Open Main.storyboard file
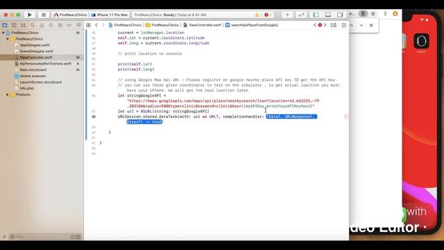Image resolution: width=444 pixels, height=250 pixels. [x=33, y=69]
